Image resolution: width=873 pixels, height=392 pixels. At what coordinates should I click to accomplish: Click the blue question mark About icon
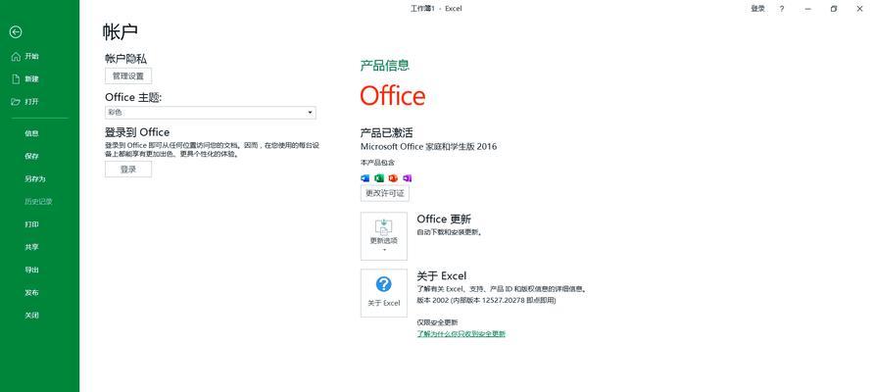(384, 284)
